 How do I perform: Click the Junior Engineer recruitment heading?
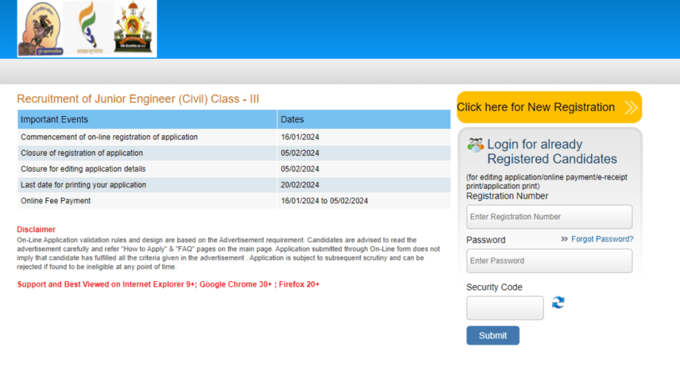click(138, 99)
